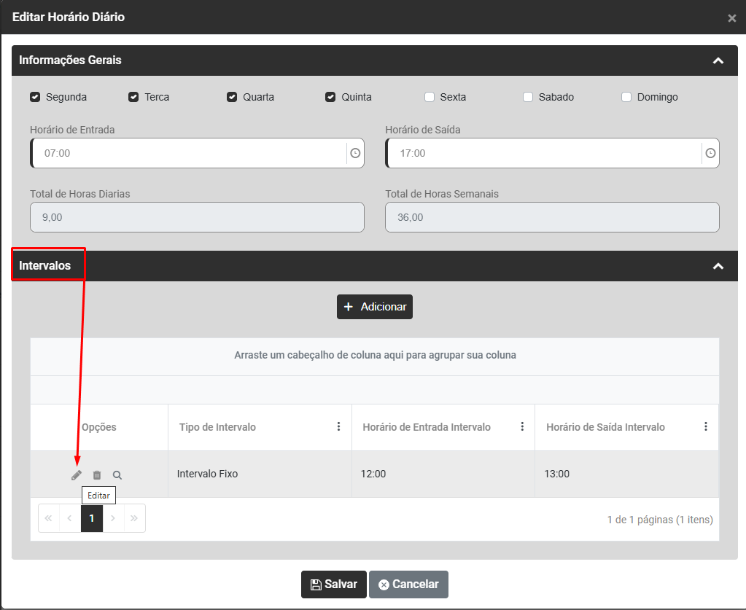
Task: Open Horário de Entrada Intervalo column menu
Action: [x=522, y=427]
